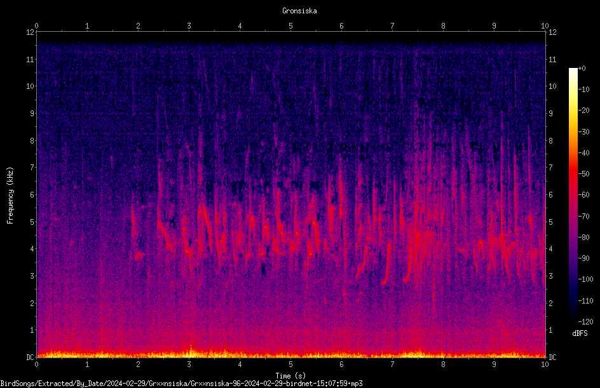Screen dimensions: 600x388
Task: Click the dBFS colorbar label
Action: tap(580, 333)
